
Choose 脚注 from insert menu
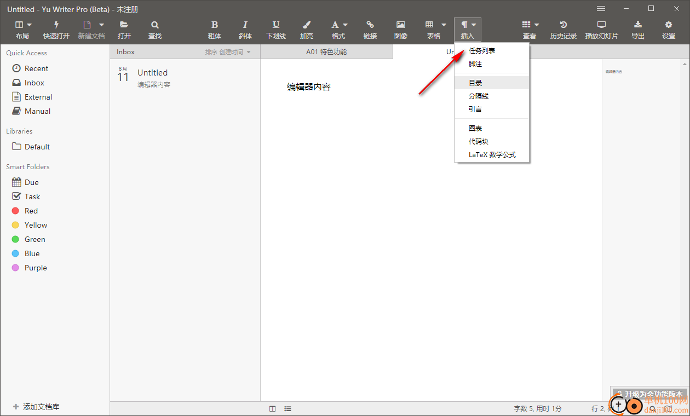(x=492, y=64)
